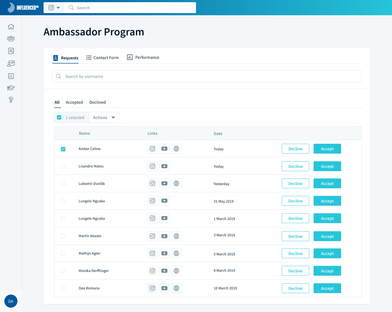This screenshot has width=392, height=312.
Task: Open Mathijn Agter's YouTube link
Action: [164, 253]
